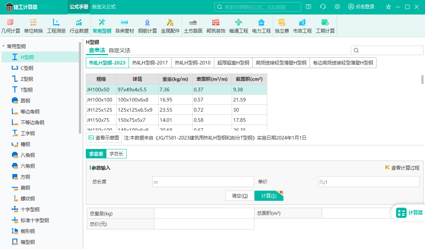The image size is (425, 249).
Task: Switch to the 自定义公式 tab
Action: point(104,7)
